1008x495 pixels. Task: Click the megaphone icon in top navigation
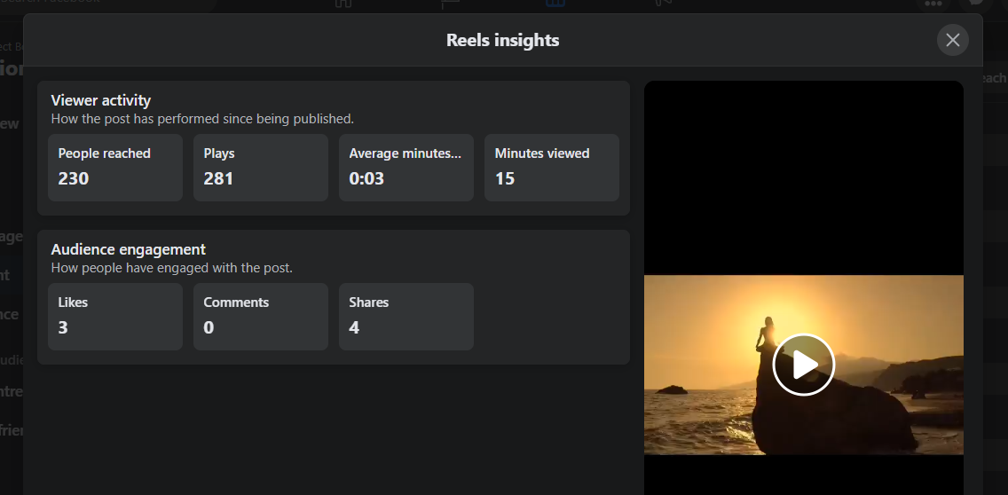pos(662,4)
